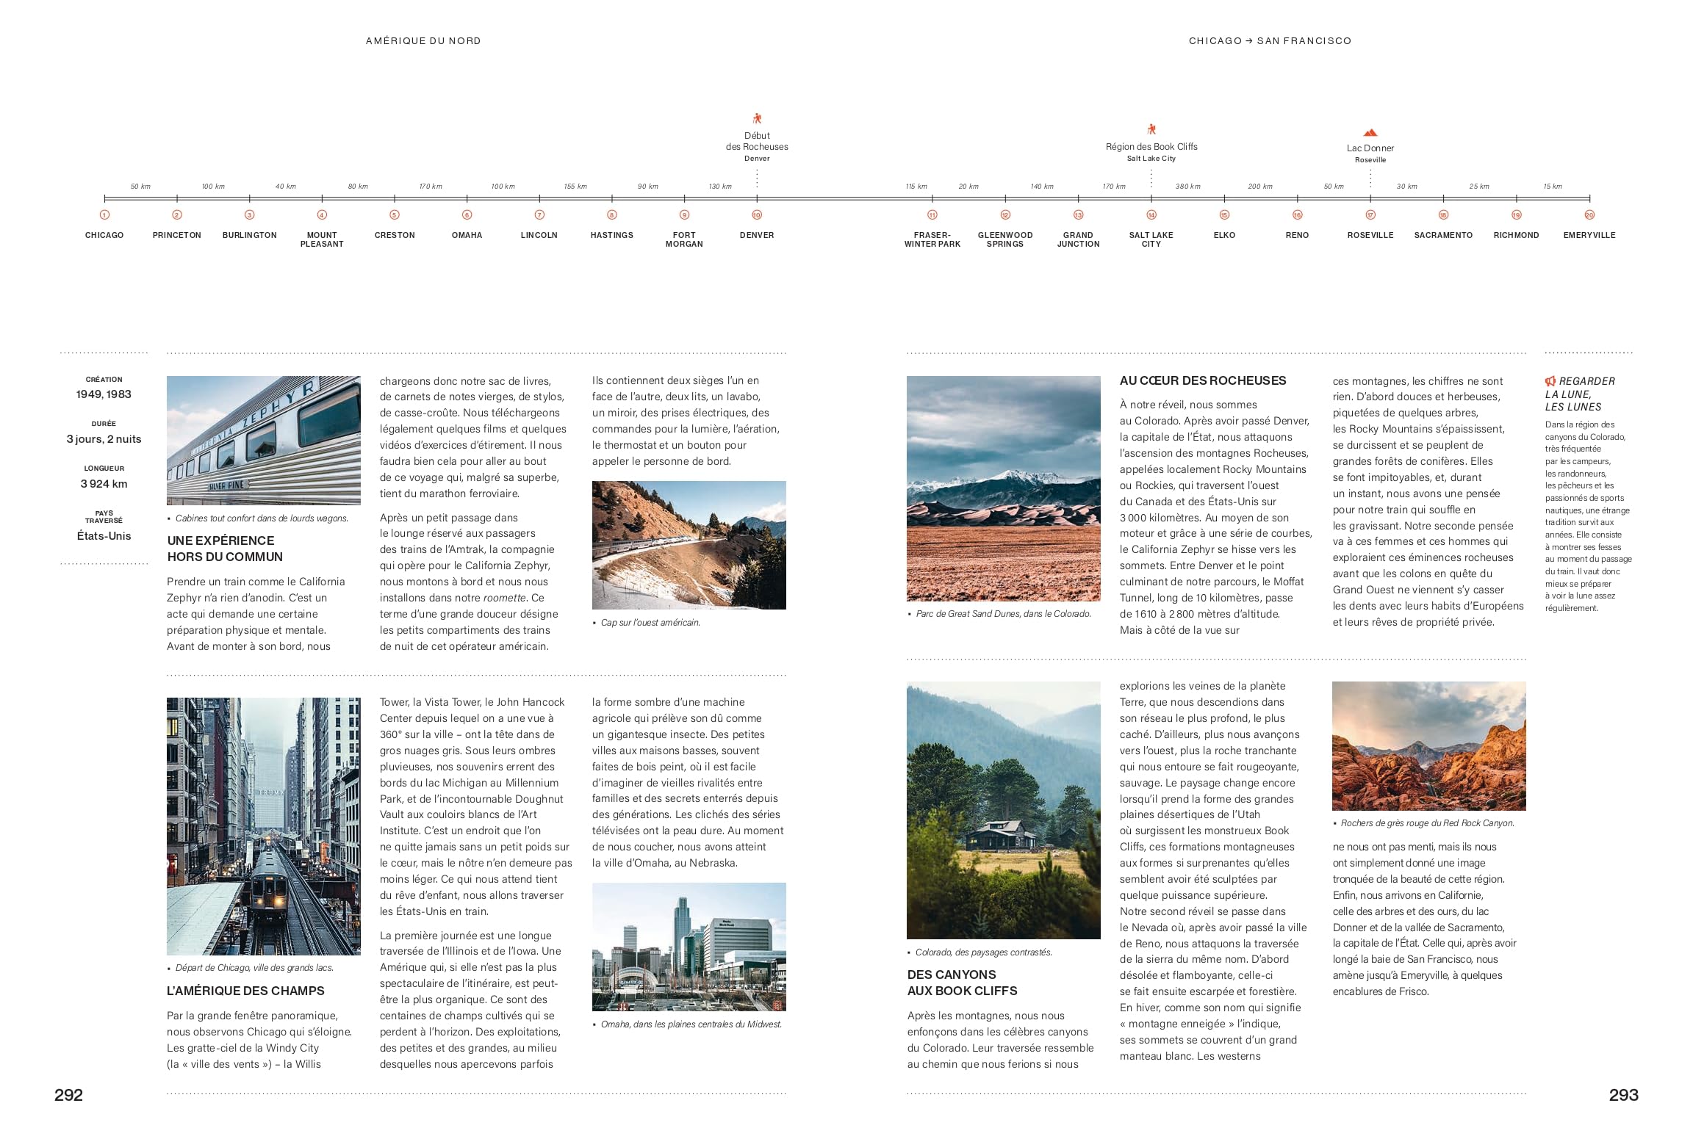Open the Great Sand Dunes photo
The width and height of the screenshot is (1693, 1128).
click(x=1004, y=489)
